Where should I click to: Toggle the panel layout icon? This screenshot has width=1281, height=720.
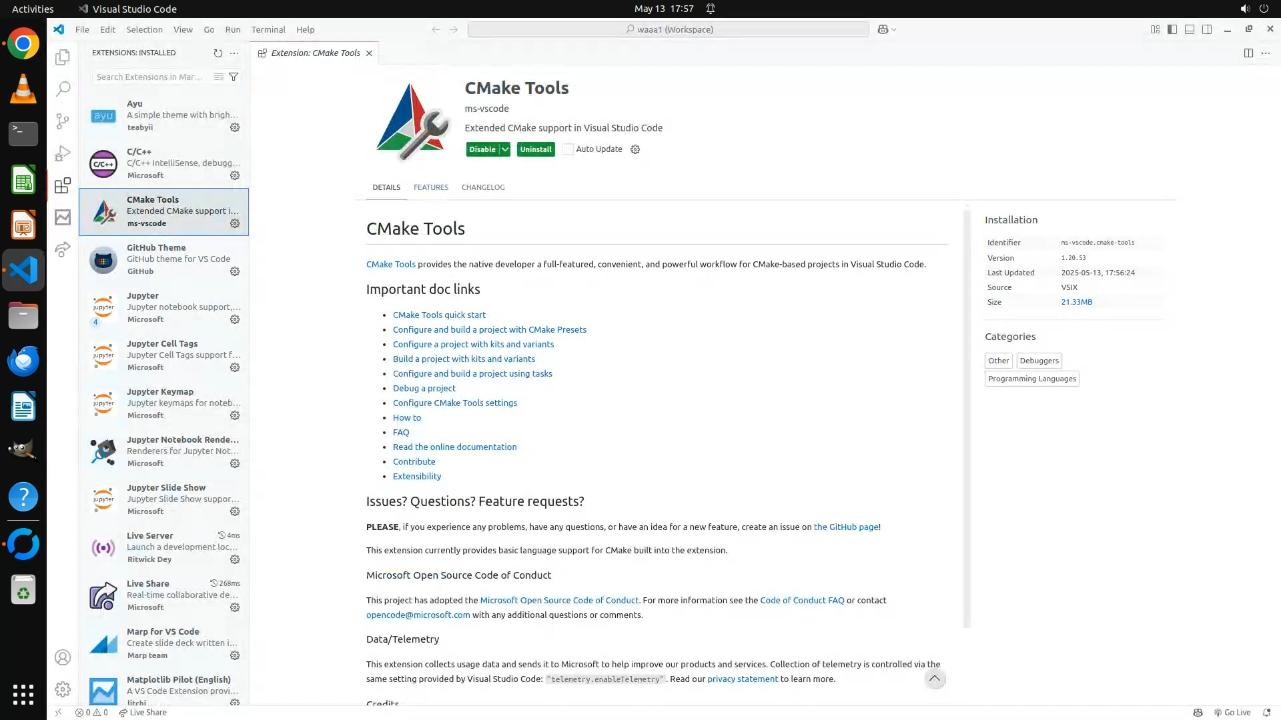[1190, 29]
